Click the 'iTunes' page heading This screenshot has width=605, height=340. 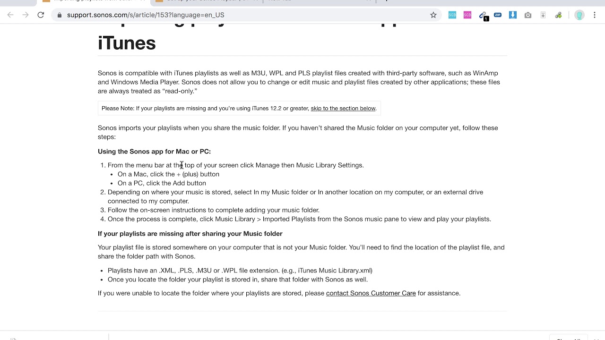pyautogui.click(x=127, y=43)
